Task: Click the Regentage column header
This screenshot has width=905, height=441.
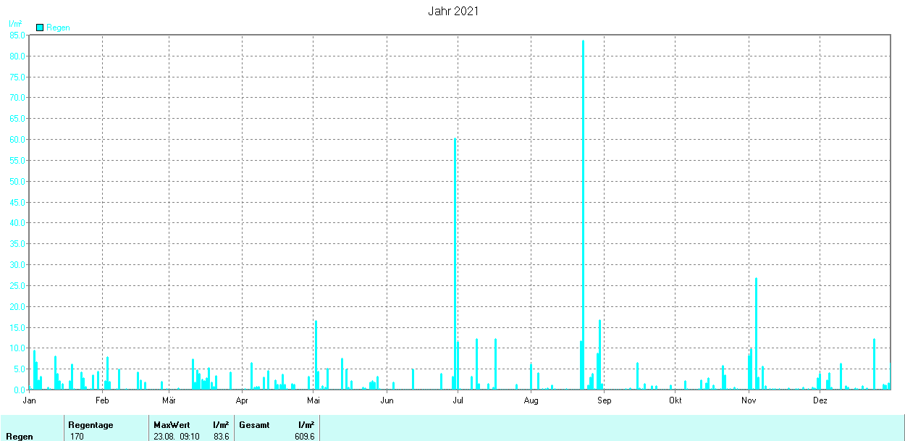Action: point(90,425)
